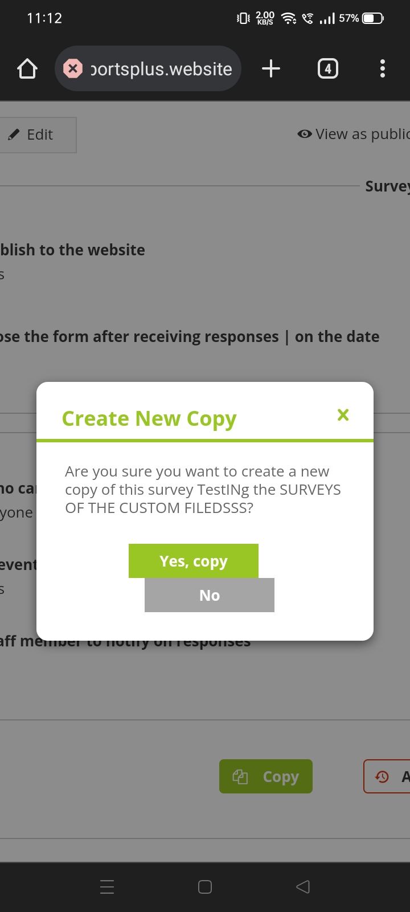The image size is (410, 912).
Task: Click the pencil icon beside Edit
Action: pos(14,135)
